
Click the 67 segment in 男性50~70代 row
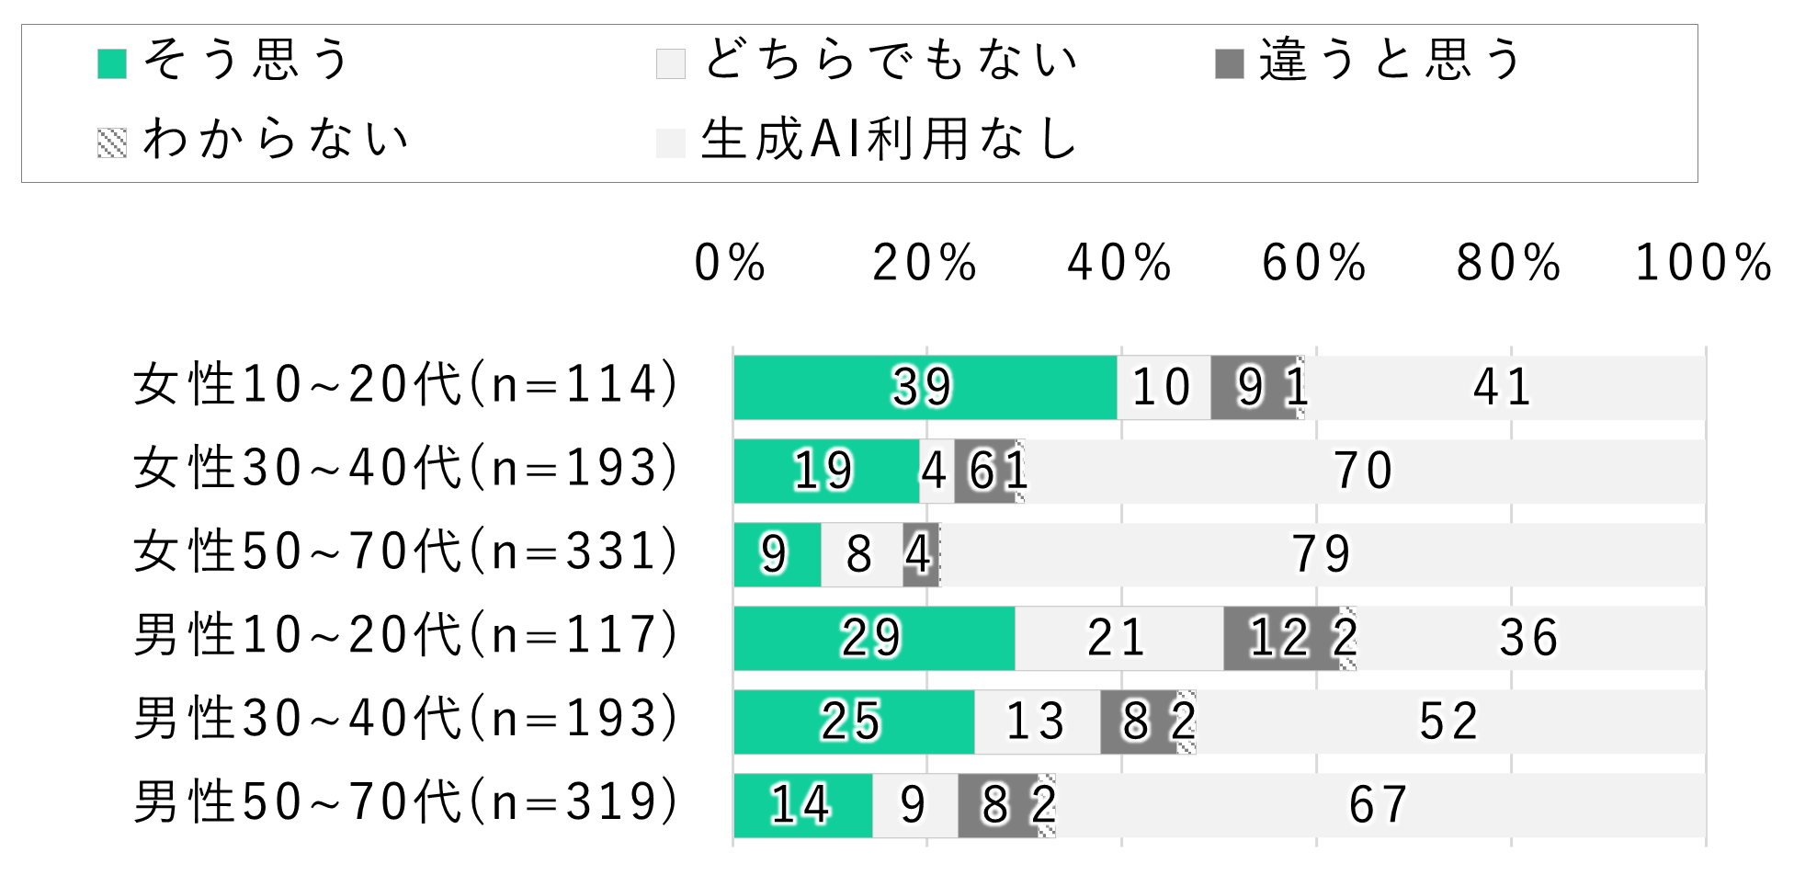tap(1379, 805)
